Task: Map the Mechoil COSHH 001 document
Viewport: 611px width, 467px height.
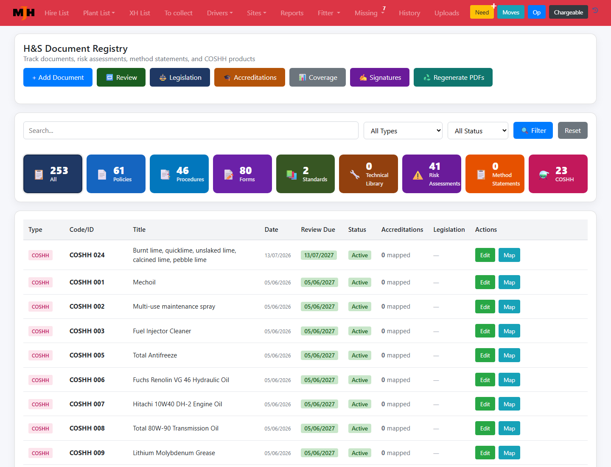Action: click(x=509, y=282)
